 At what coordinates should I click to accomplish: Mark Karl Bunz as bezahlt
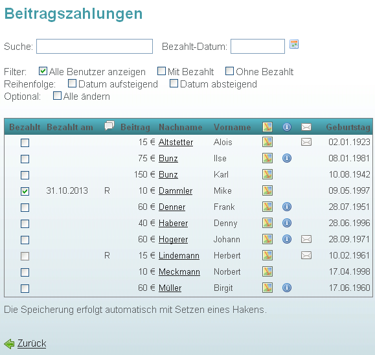25,175
